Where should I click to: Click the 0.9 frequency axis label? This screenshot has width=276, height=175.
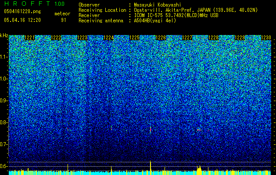click(x=4, y=101)
